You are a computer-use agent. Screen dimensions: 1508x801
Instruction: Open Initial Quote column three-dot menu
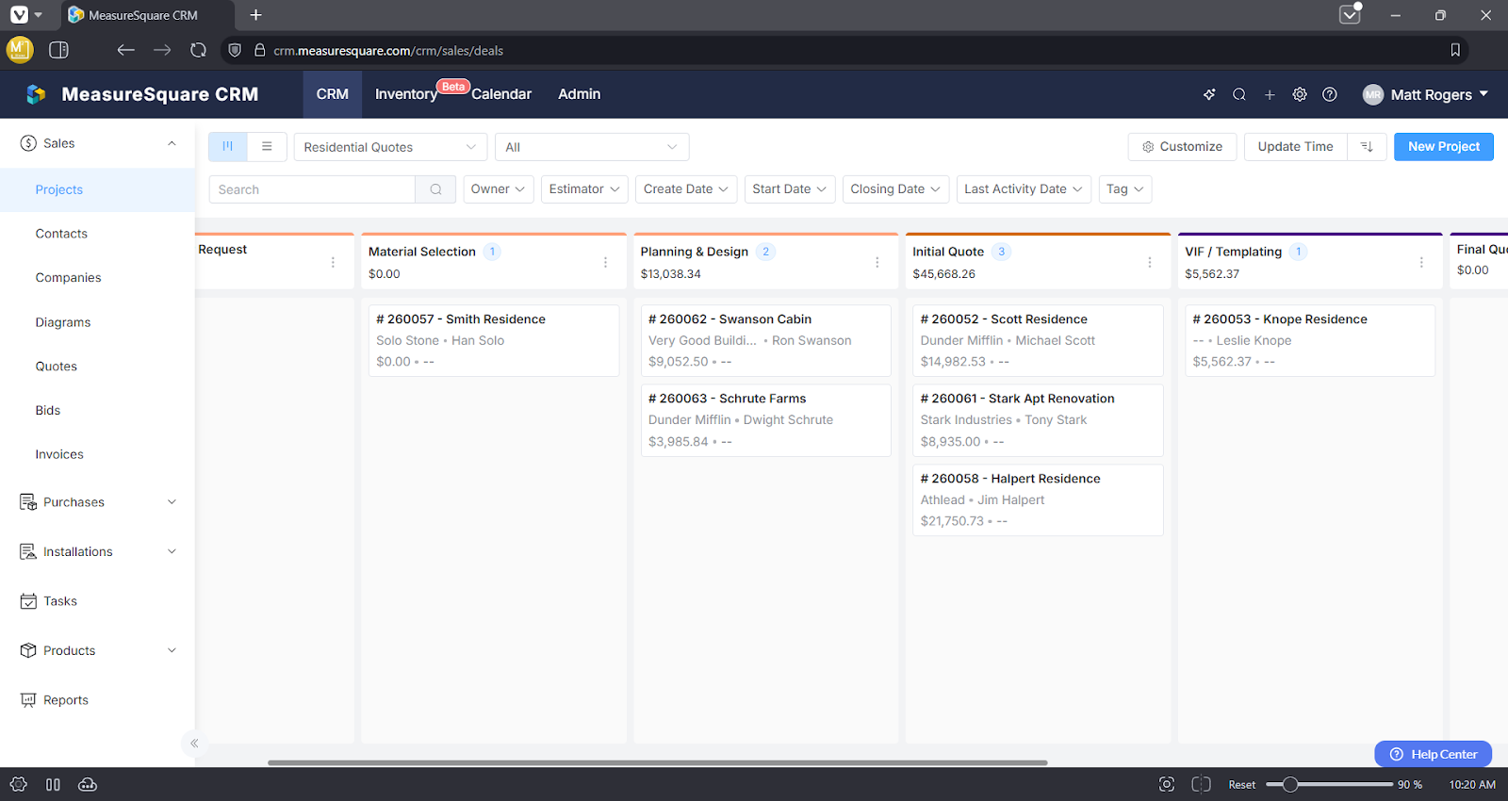[x=1149, y=262]
